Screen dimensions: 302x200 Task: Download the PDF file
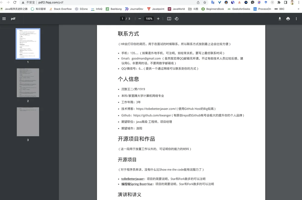(280, 19)
